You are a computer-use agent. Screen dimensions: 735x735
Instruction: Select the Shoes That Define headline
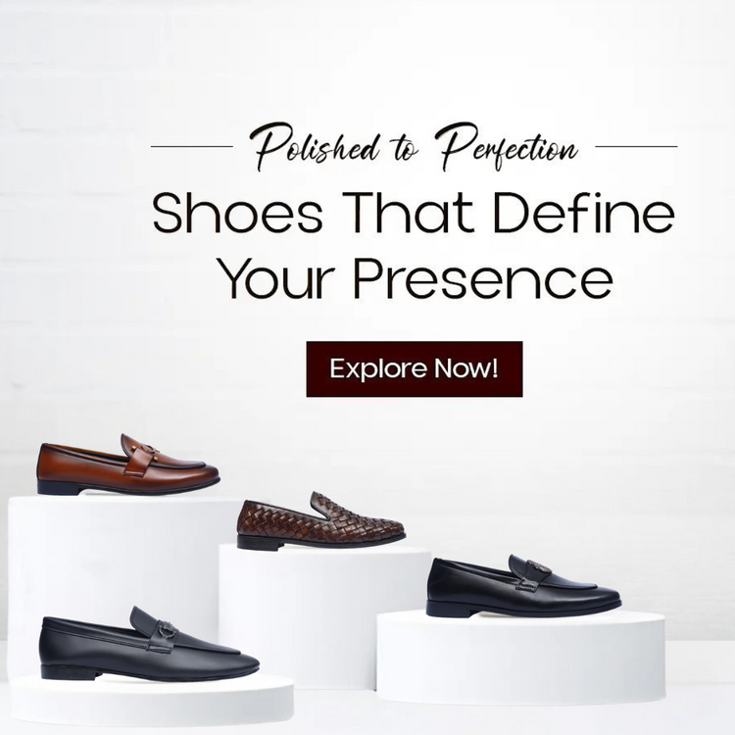pos(414,213)
